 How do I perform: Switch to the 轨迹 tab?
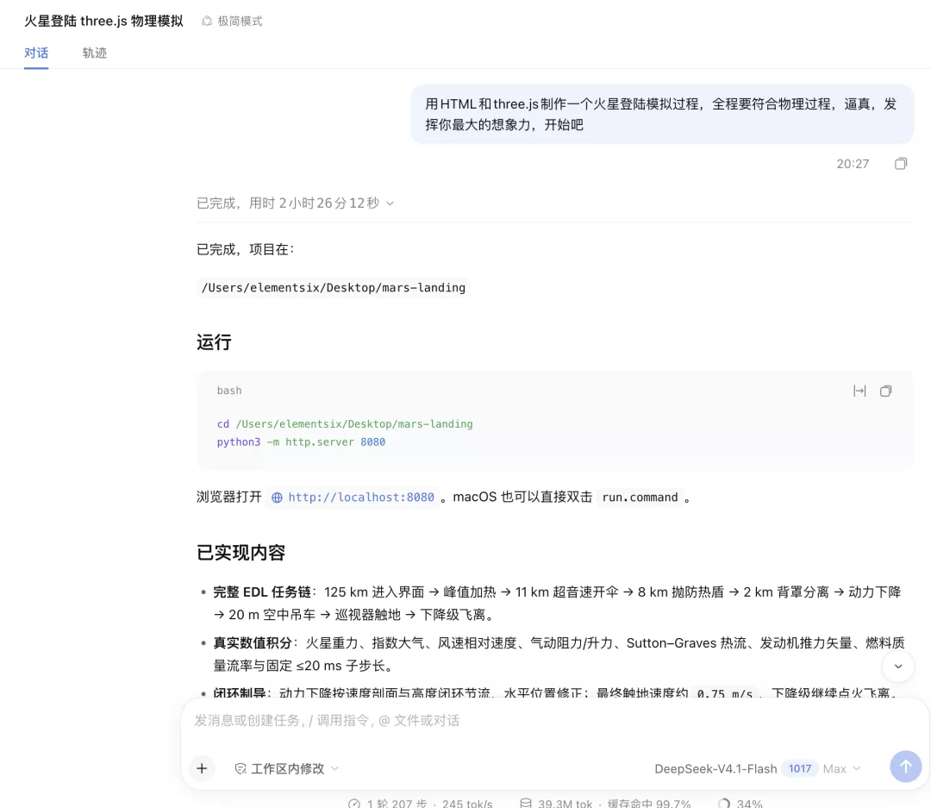(95, 53)
